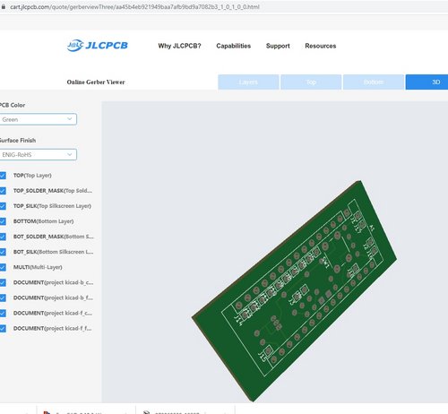The image size is (448, 414).
Task: Toggle the DOCUMENT kicad-b_c layer checkbox
Action: [x=3, y=282]
